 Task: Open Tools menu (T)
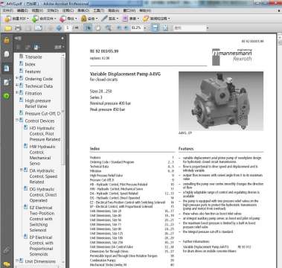[x=98, y=10]
